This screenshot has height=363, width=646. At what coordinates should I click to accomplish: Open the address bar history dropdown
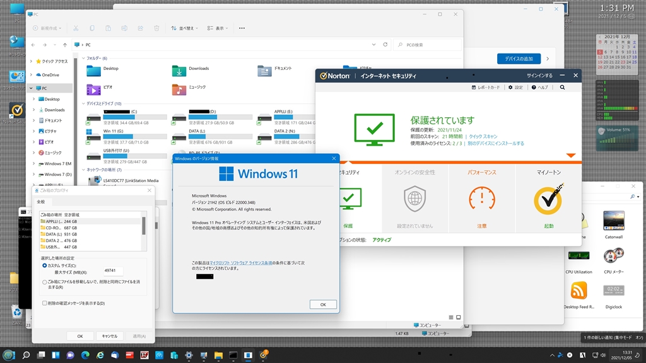373,45
